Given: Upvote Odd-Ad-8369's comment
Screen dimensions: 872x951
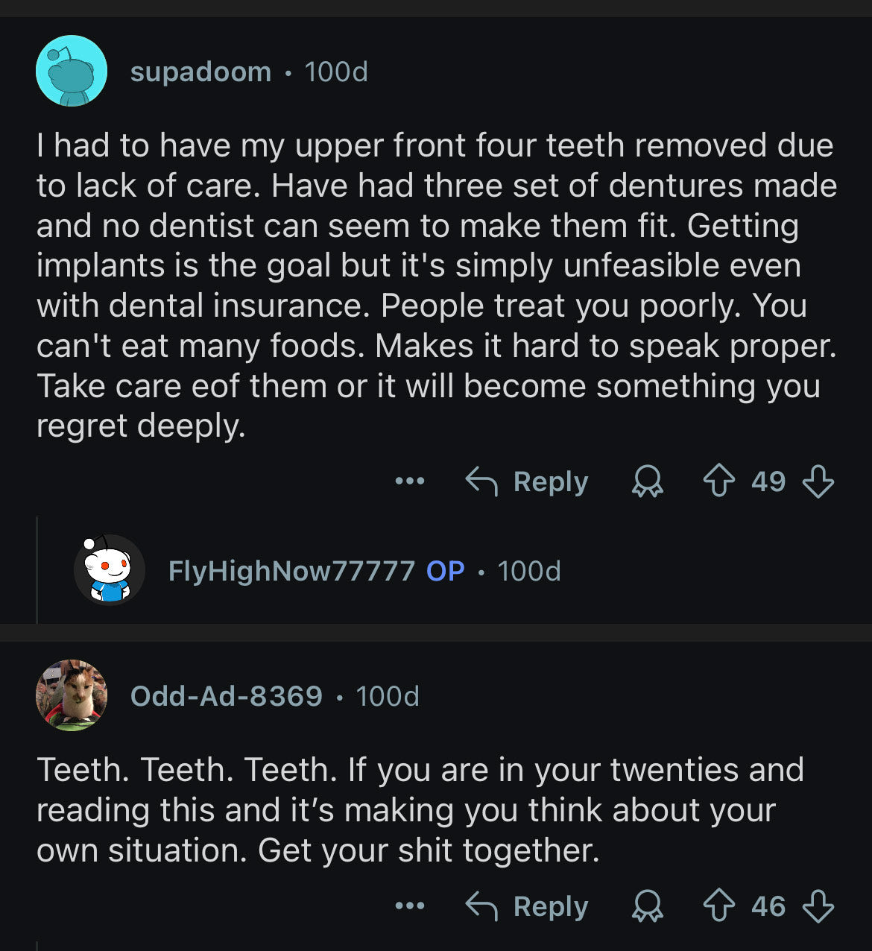Looking at the screenshot, I should coord(718,906).
